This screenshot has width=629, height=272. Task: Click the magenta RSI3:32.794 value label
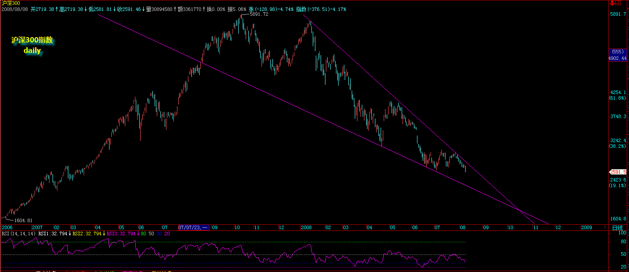click(x=121, y=234)
